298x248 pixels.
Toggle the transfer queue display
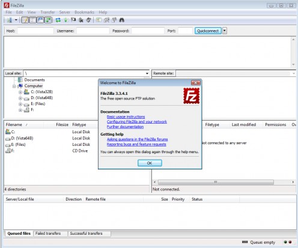pyautogui.click(x=48, y=20)
